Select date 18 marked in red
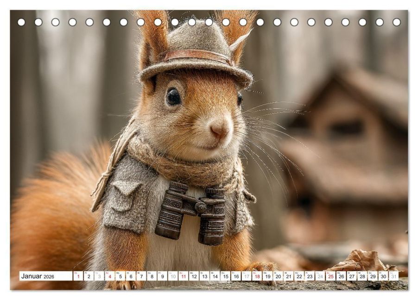418x300 pixels. 257,276
